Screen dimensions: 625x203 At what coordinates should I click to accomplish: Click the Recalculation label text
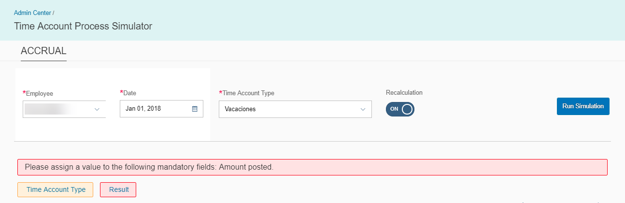[x=404, y=92]
